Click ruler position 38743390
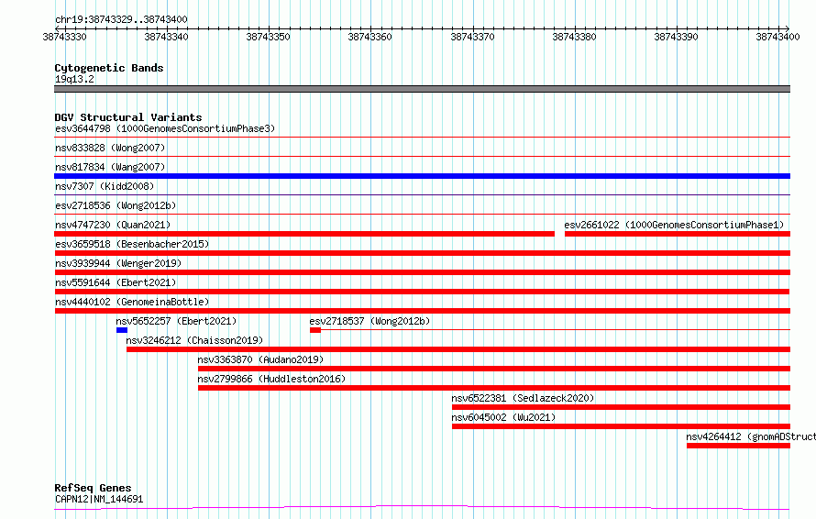The height and width of the screenshot is (519, 816). pyautogui.click(x=676, y=37)
